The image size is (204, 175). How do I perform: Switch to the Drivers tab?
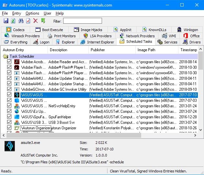click(192, 42)
